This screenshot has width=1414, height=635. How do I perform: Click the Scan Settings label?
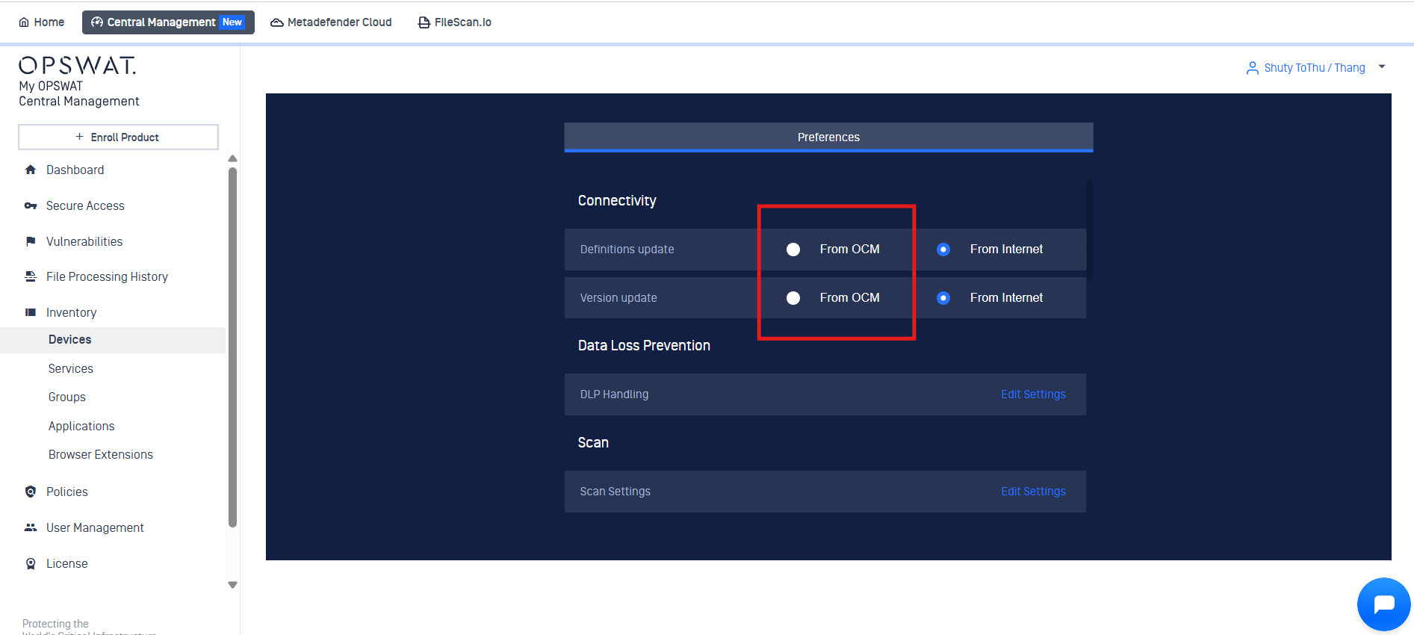point(615,492)
